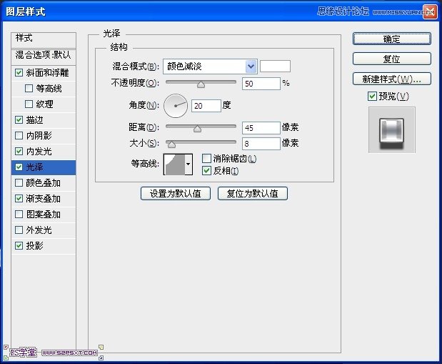Select the 描边 stroke effect row

[x=44, y=120]
